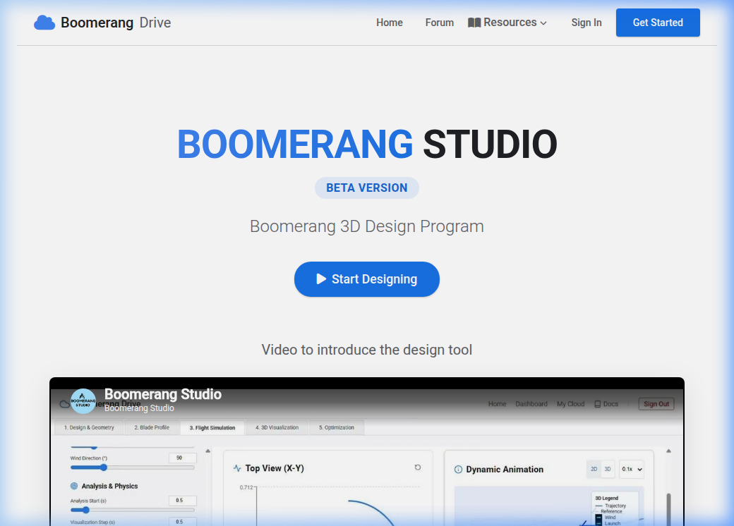Click My Cloud in the video header
Image resolution: width=734 pixels, height=526 pixels.
click(x=571, y=404)
